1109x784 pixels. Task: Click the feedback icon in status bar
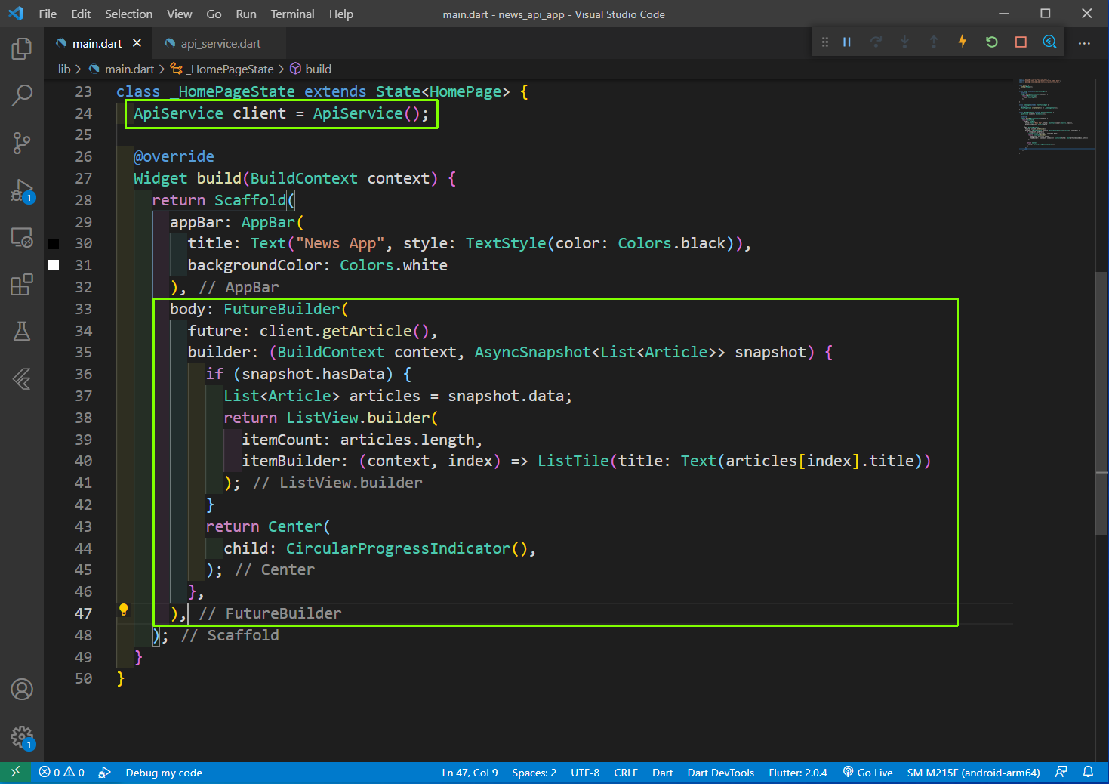(1061, 773)
